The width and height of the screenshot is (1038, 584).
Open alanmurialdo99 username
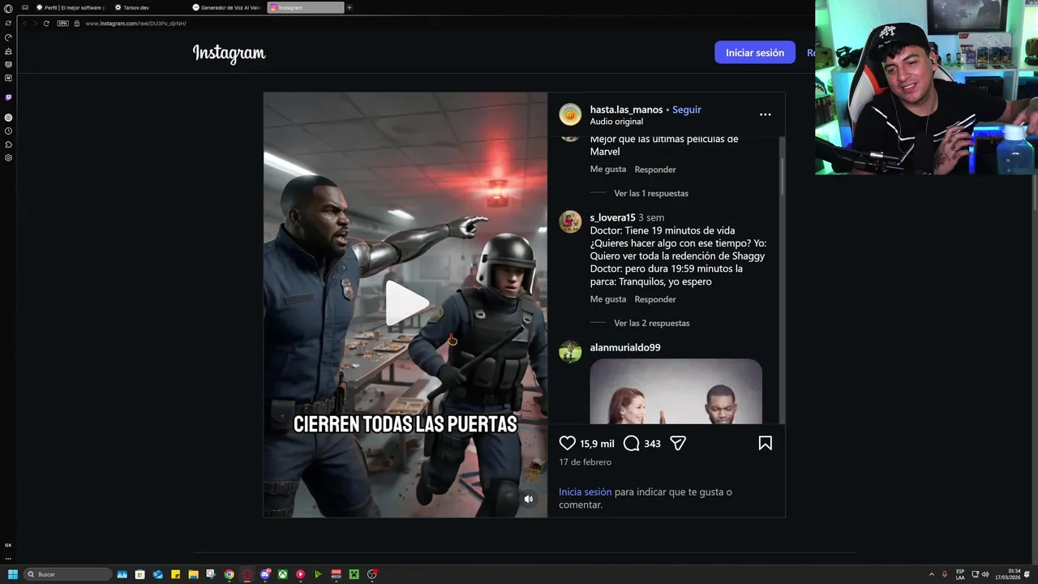tap(625, 347)
